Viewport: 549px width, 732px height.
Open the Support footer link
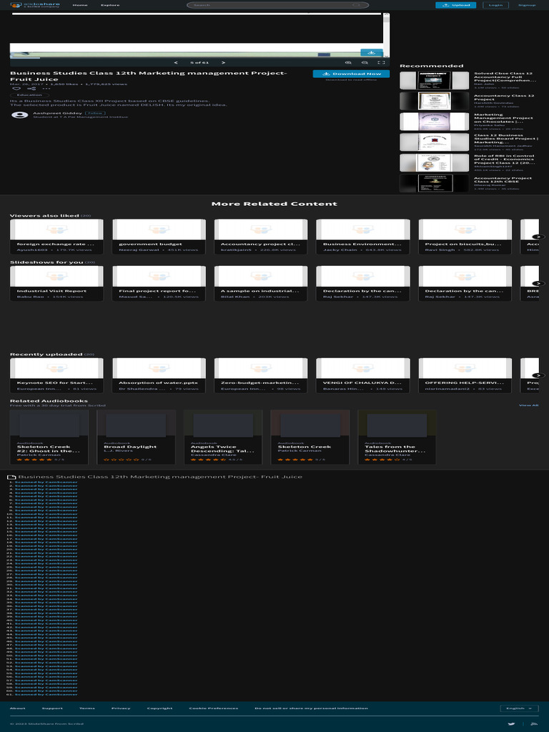[52, 708]
